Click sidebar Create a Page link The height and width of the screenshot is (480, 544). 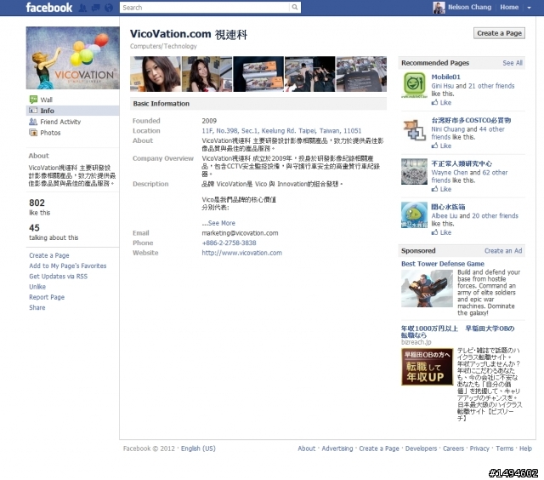(x=49, y=255)
